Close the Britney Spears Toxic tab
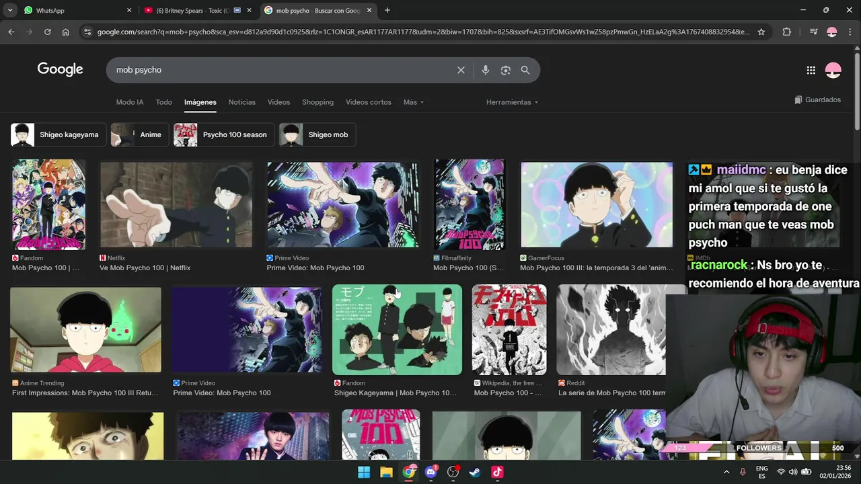The width and height of the screenshot is (861, 484). click(x=249, y=10)
